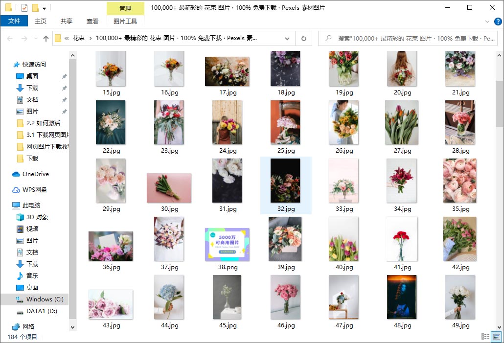504x343 pixels.
Task: Switch to details view in status bar
Action: (x=485, y=337)
